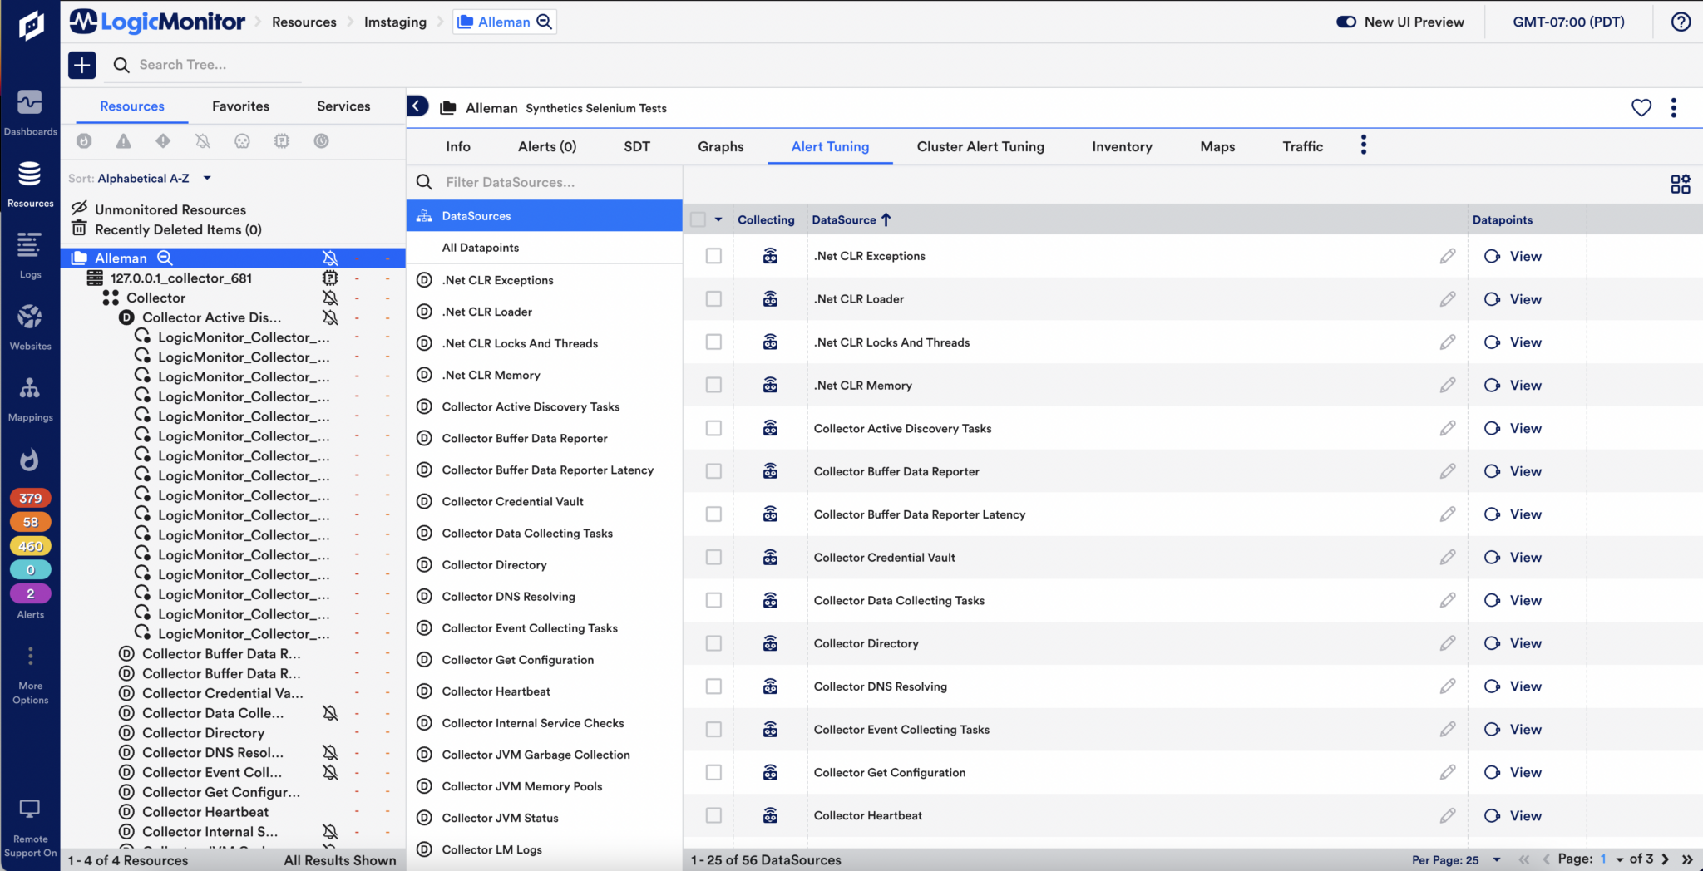Click Recently Deleted Items
The height and width of the screenshot is (871, 1703).
(178, 229)
